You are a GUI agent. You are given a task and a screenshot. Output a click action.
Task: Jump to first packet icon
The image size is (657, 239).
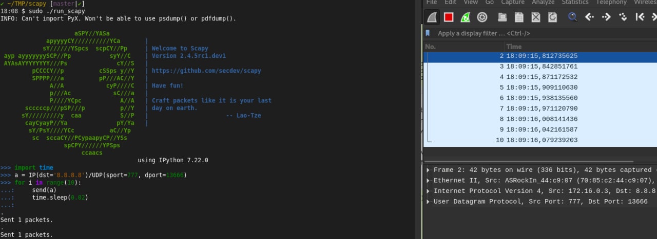pyautogui.click(x=640, y=17)
